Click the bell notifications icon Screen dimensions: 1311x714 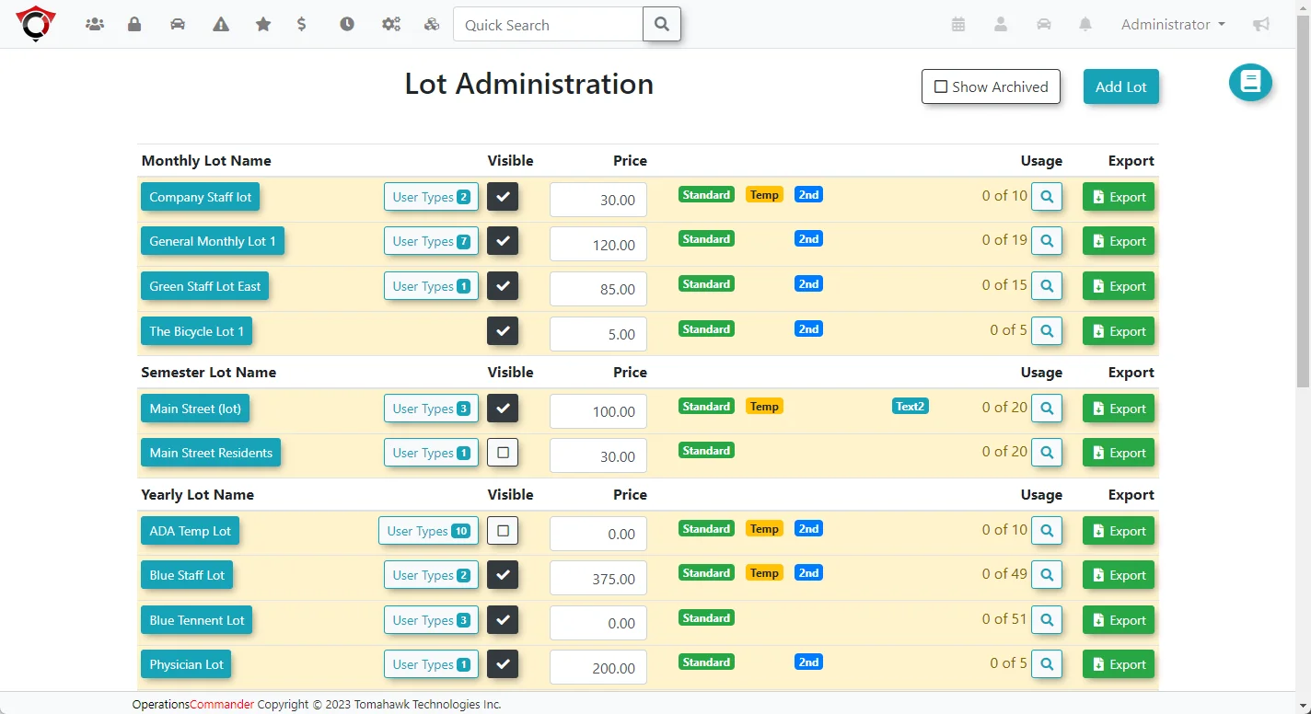1085,24
